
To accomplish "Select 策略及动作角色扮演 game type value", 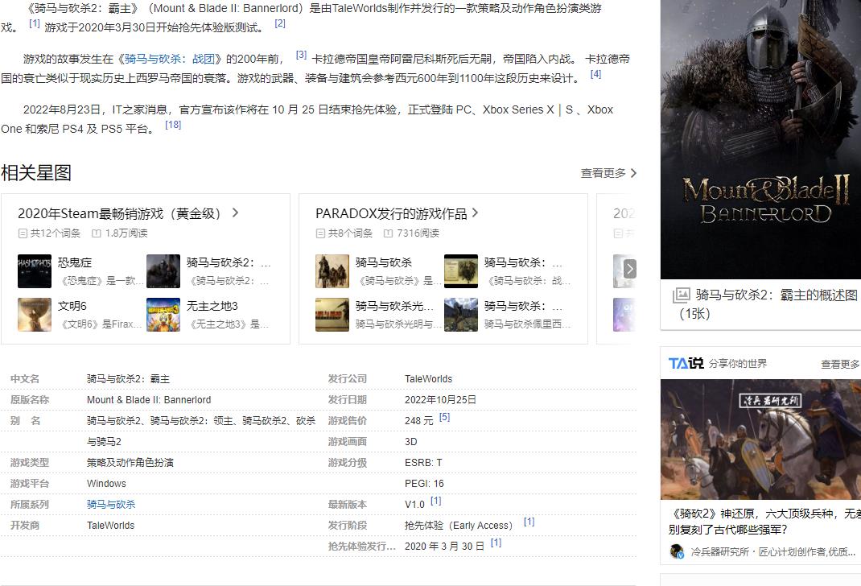I will click(130, 462).
